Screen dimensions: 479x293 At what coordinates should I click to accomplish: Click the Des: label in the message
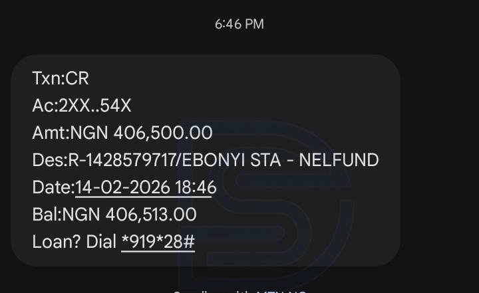47,160
